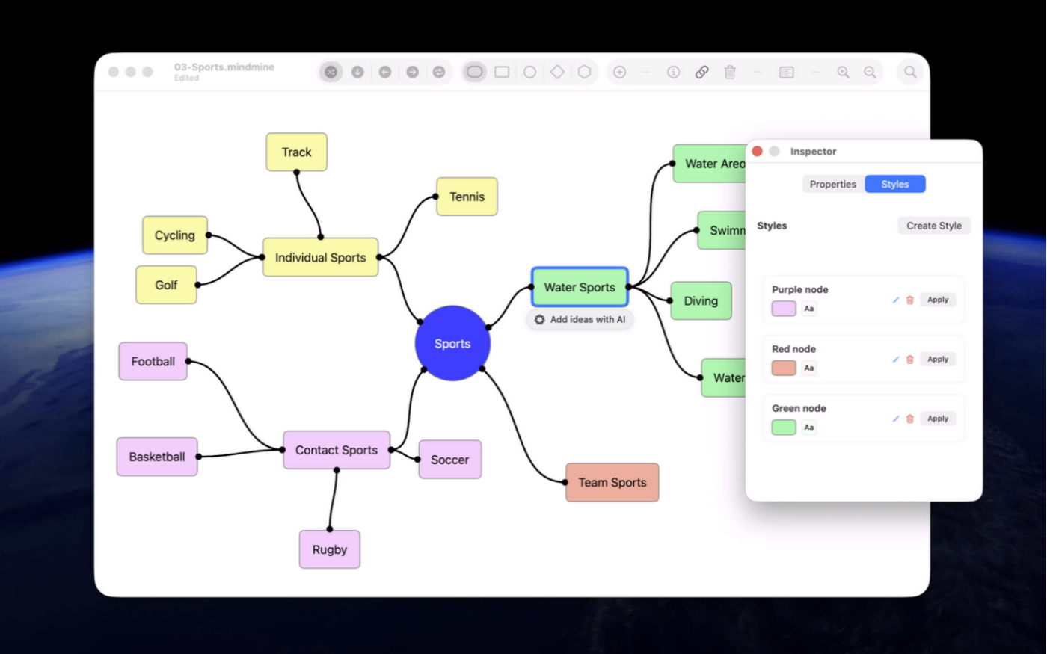Click the Aa font preview for Purple node
Image resolution: width=1047 pixels, height=654 pixels.
point(808,308)
